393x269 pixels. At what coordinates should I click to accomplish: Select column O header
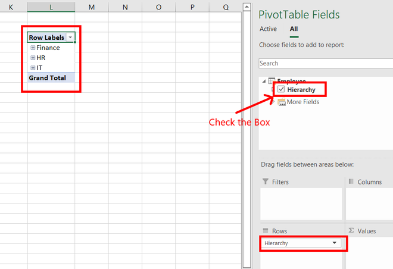click(158, 7)
